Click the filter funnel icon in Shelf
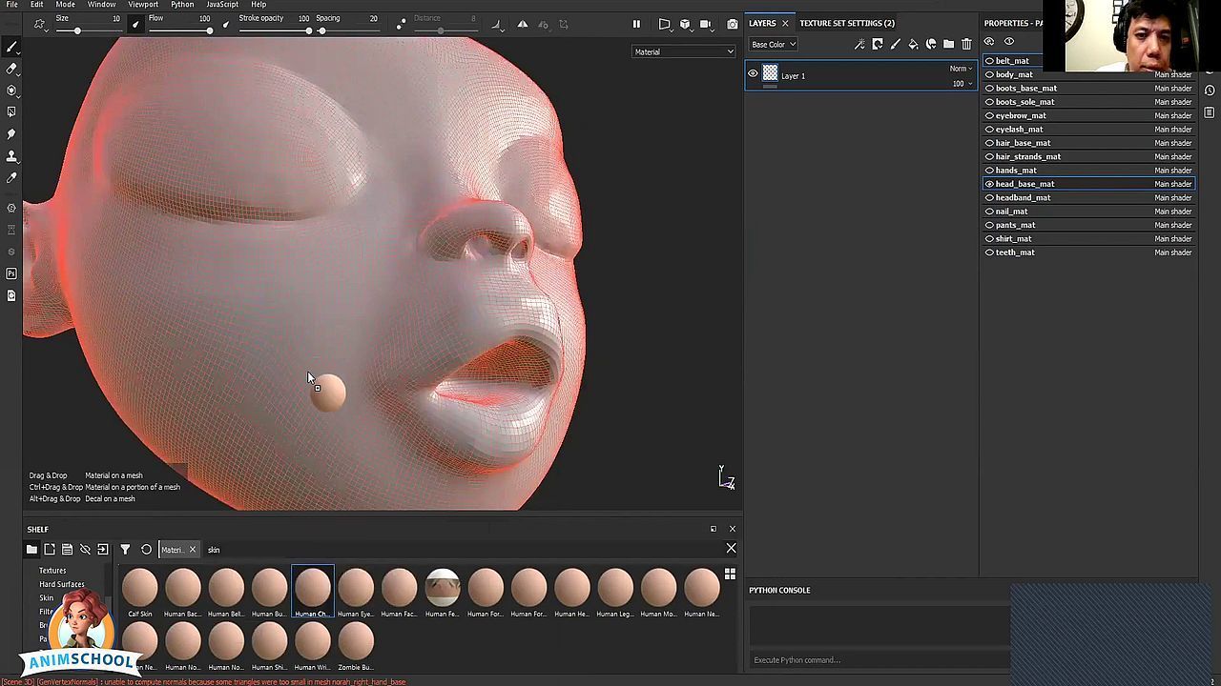 125,550
